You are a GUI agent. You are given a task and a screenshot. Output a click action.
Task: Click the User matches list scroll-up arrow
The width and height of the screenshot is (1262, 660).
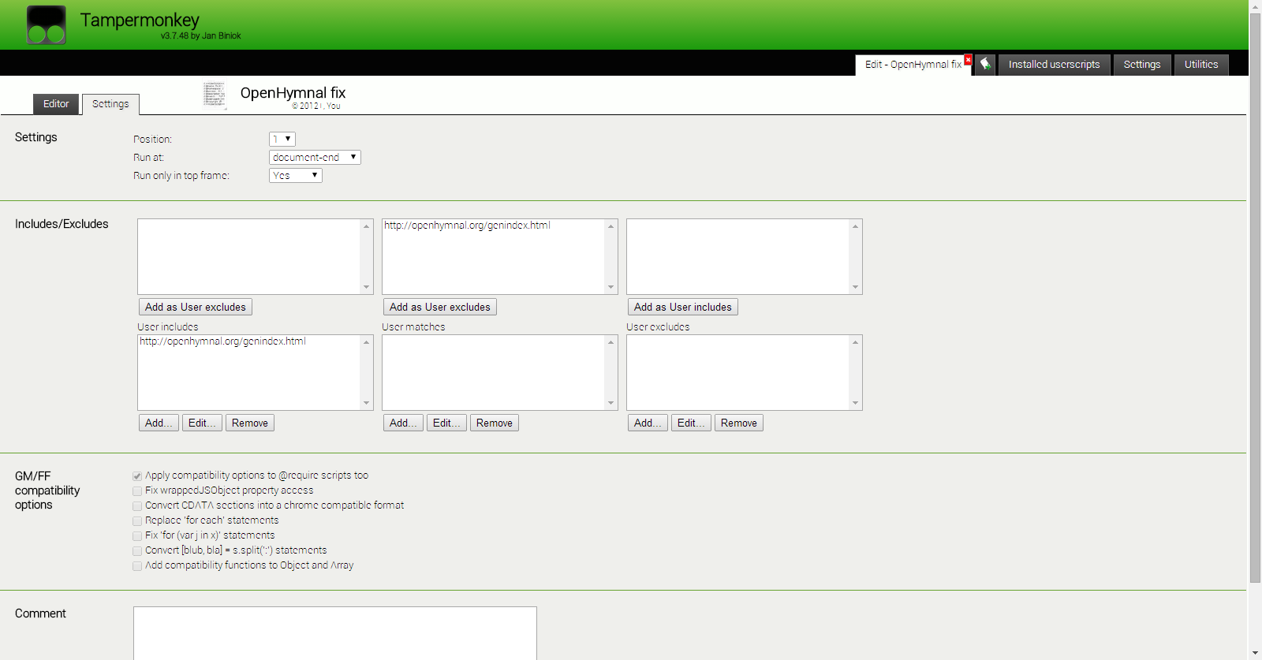[x=610, y=342]
